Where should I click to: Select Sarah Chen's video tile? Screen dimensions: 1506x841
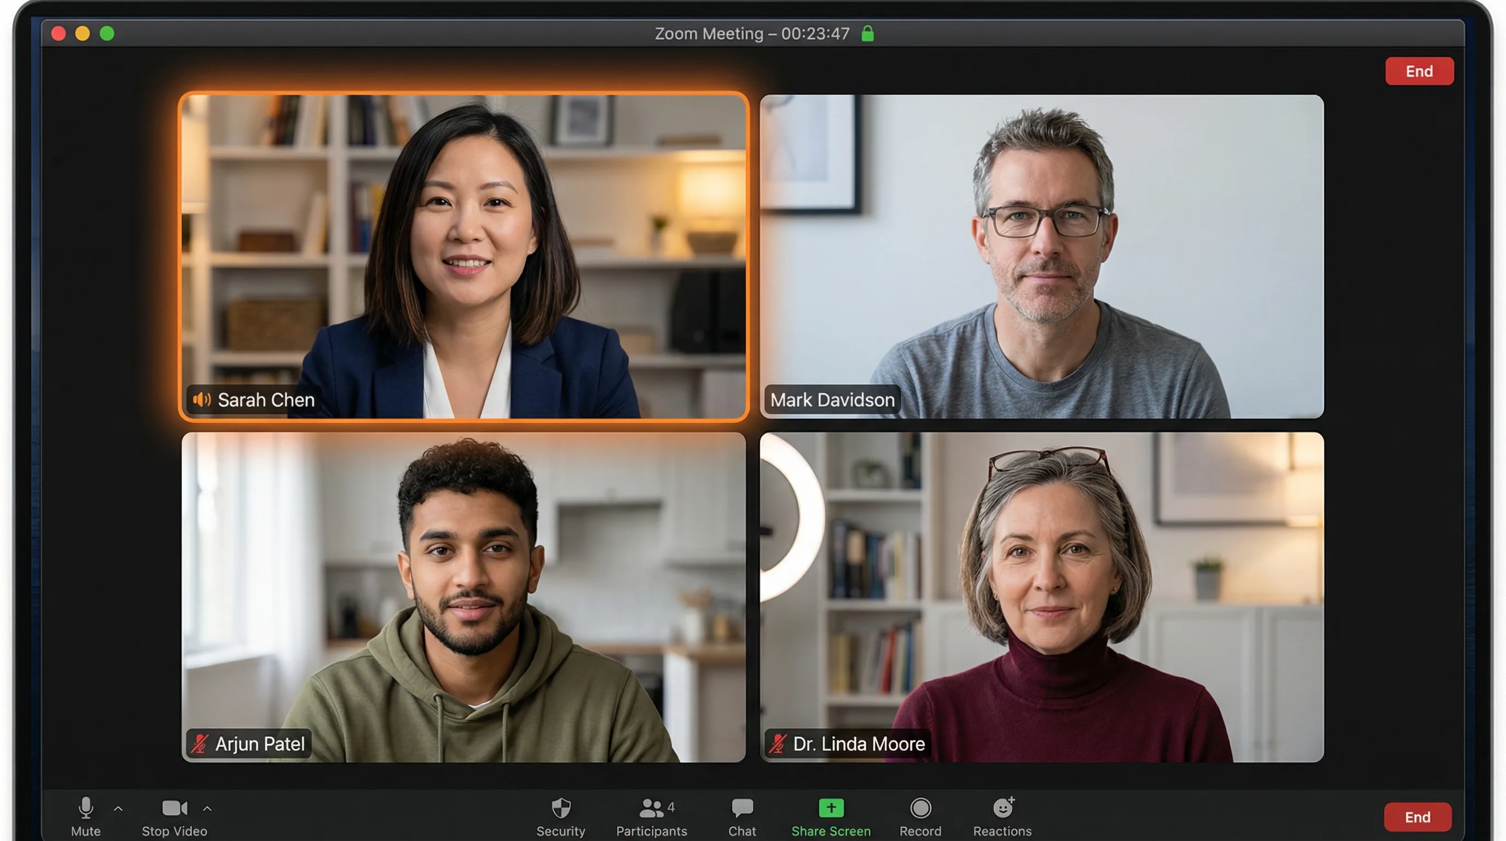click(x=464, y=256)
